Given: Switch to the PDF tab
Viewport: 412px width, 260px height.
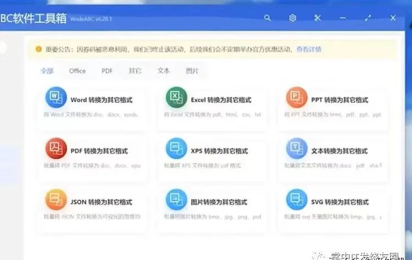Looking at the screenshot, I should [107, 71].
